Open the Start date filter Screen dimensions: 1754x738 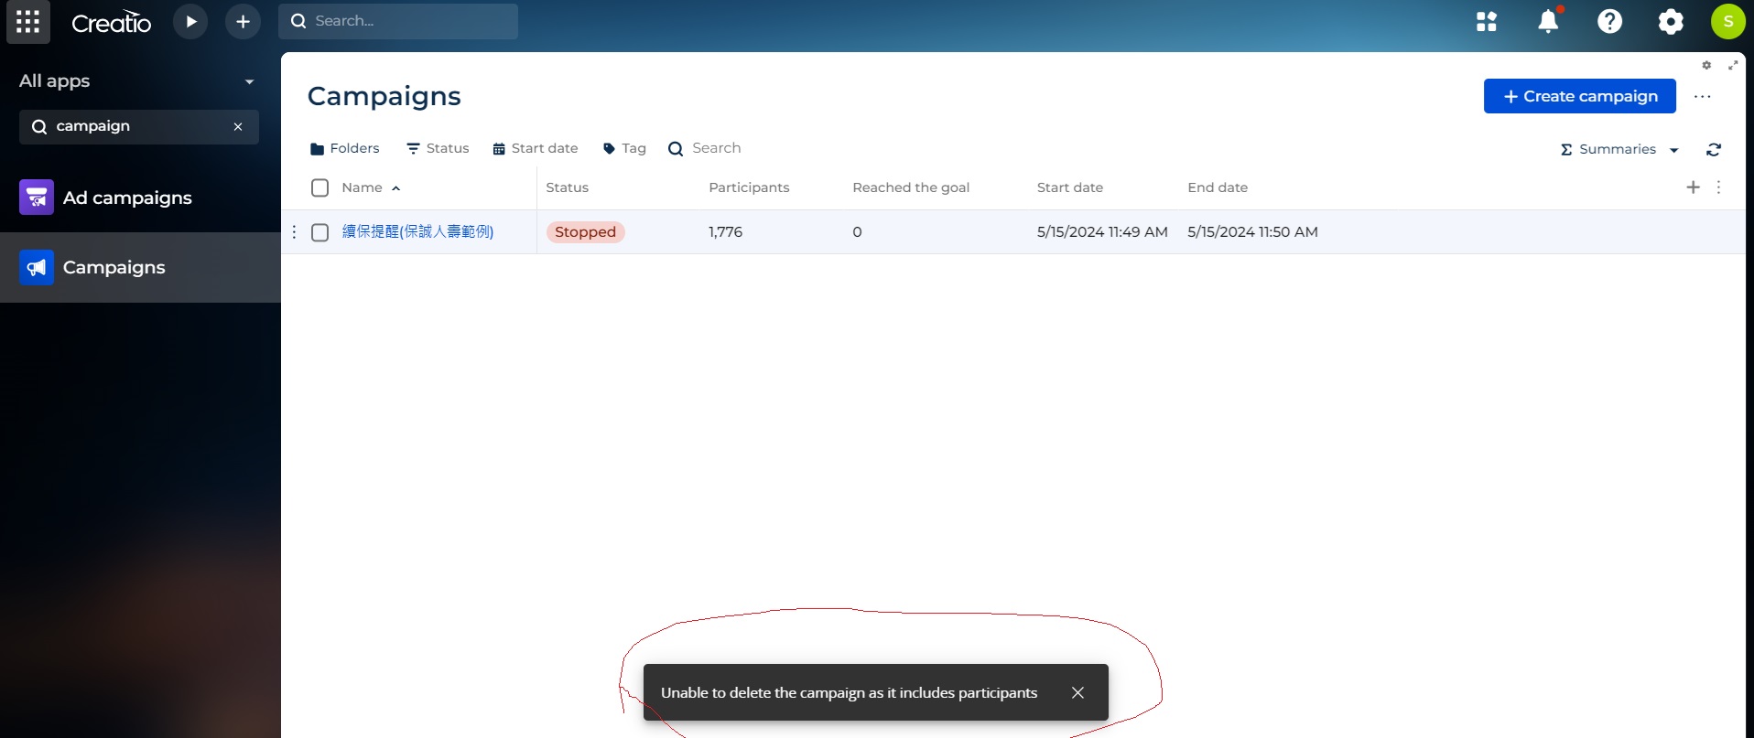pyautogui.click(x=536, y=148)
